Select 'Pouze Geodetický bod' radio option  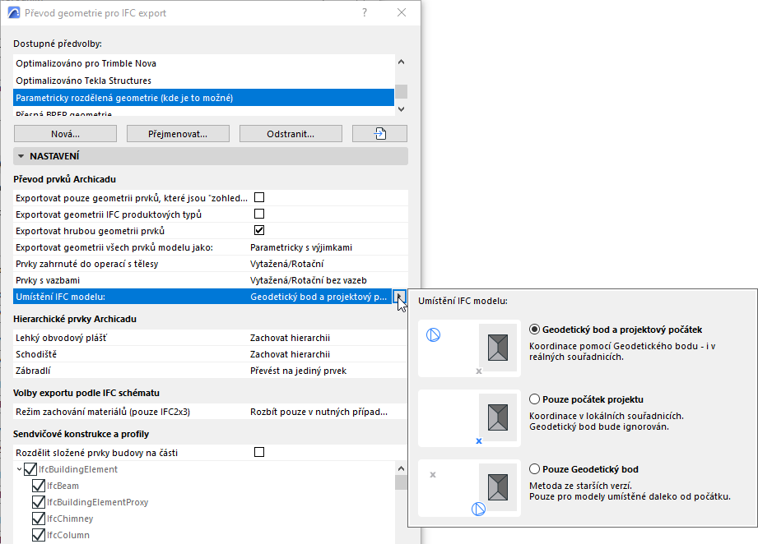[x=535, y=469]
